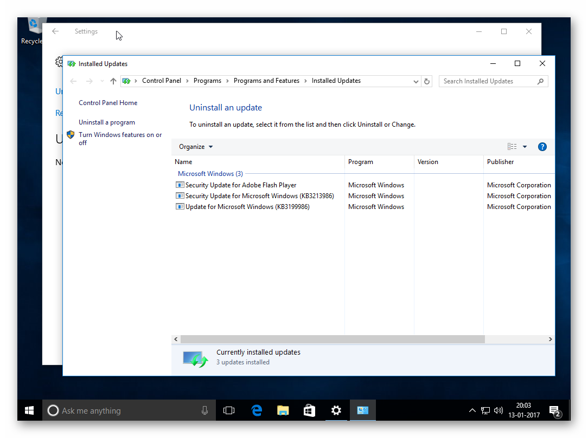Click the KB3213986 update row icon
588x438 pixels.
tap(180, 196)
